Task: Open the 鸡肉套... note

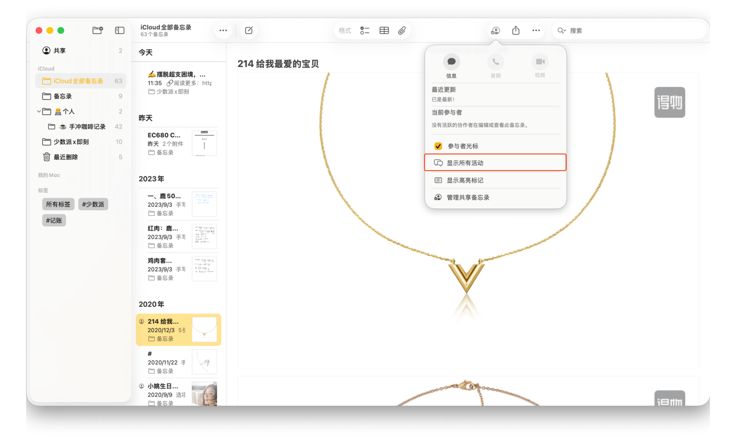Action: pyautogui.click(x=179, y=269)
